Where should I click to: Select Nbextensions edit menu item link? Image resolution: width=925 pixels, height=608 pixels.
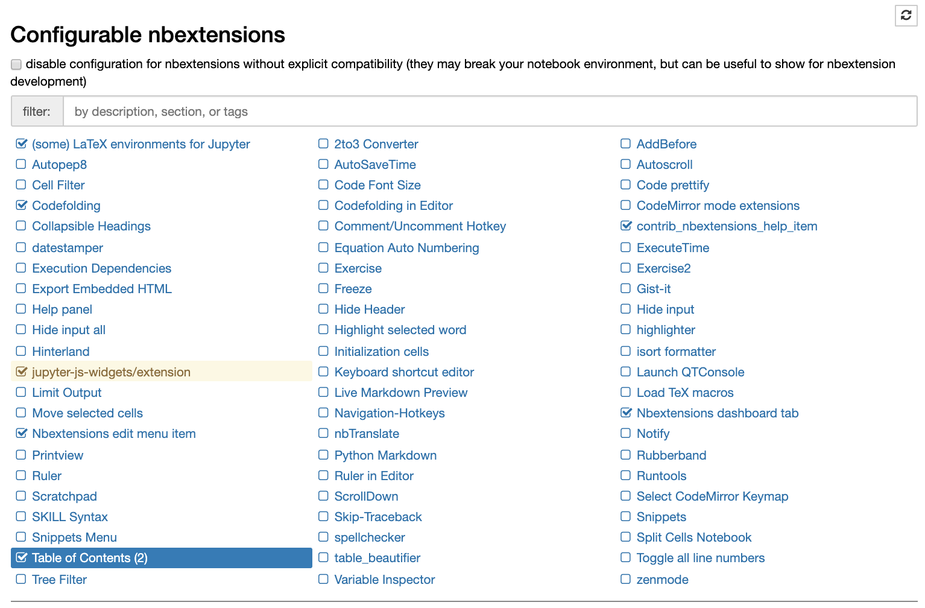click(114, 434)
